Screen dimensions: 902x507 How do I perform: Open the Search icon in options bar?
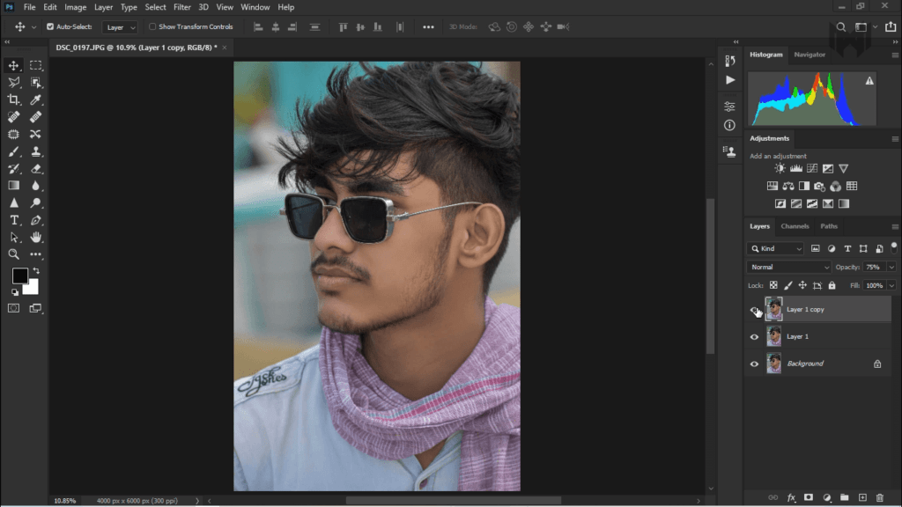click(x=841, y=27)
